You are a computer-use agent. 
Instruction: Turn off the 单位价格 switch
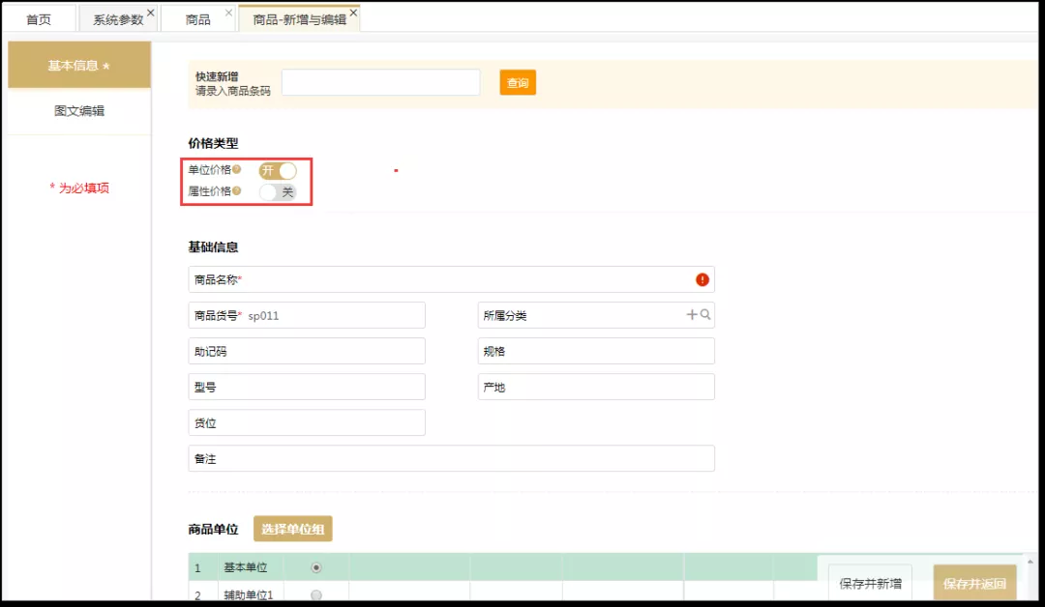point(278,170)
